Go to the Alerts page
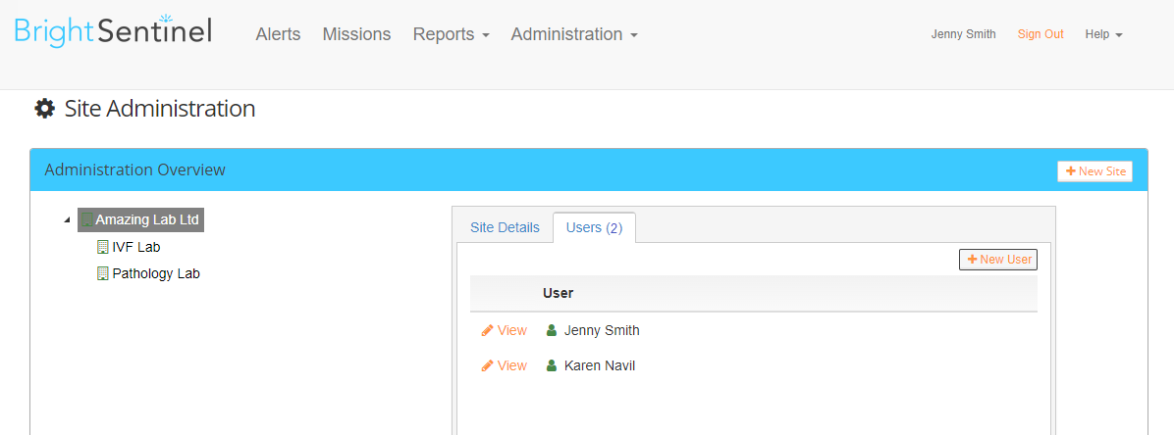Screen dimensions: 1174x435 pyautogui.click(x=278, y=34)
